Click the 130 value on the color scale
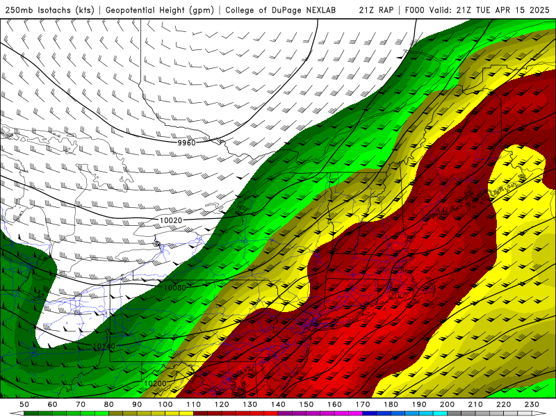This screenshot has width=556, height=417. tap(250, 404)
